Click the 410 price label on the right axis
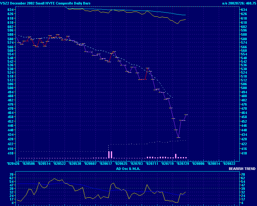This screenshot has height=206, width=257. 244,153
